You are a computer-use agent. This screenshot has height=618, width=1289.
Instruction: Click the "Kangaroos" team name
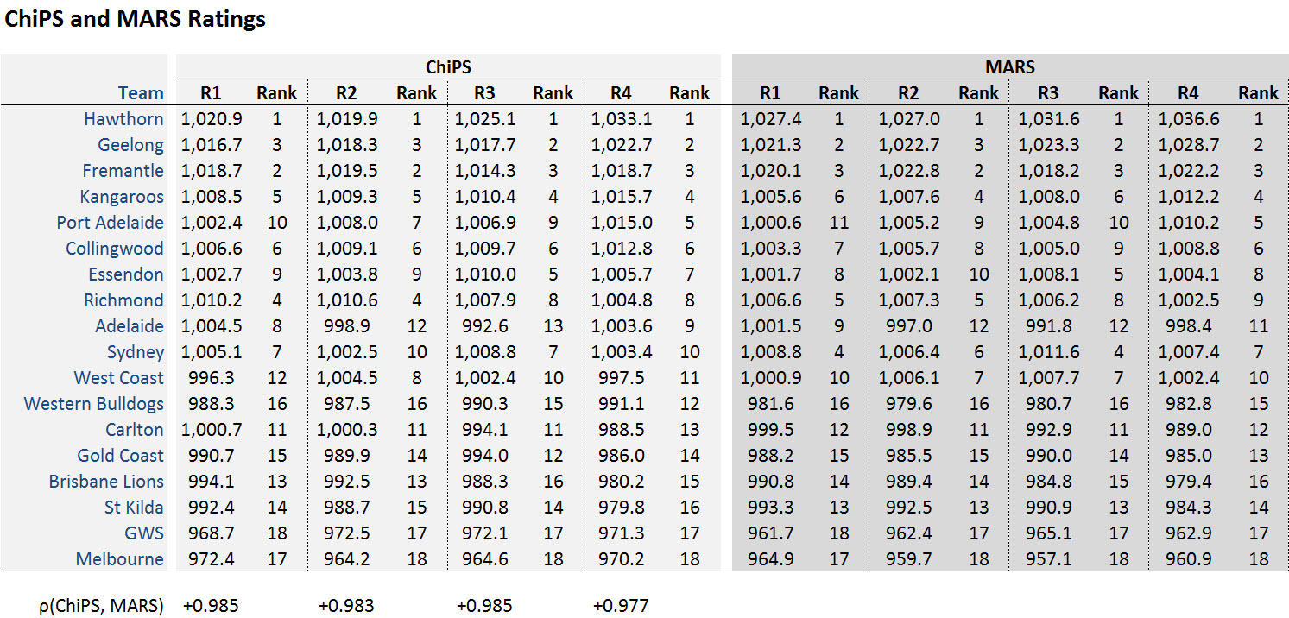(122, 197)
